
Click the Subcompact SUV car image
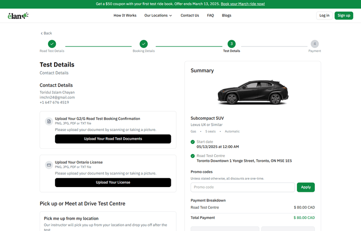253,93
